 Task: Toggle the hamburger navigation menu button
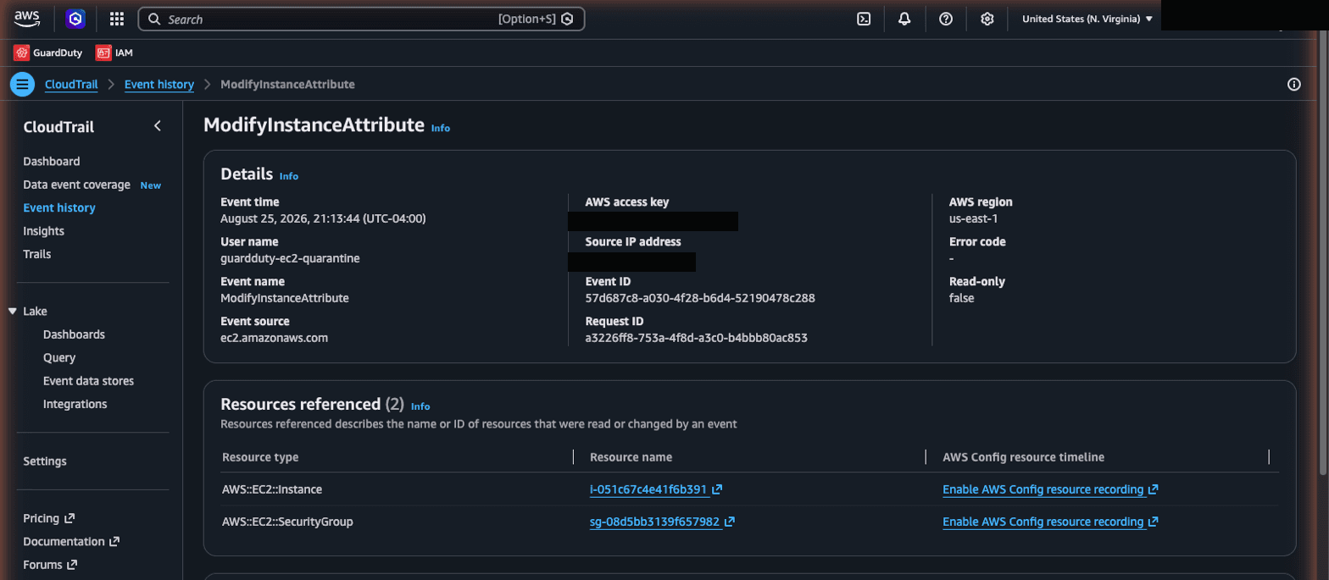22,84
